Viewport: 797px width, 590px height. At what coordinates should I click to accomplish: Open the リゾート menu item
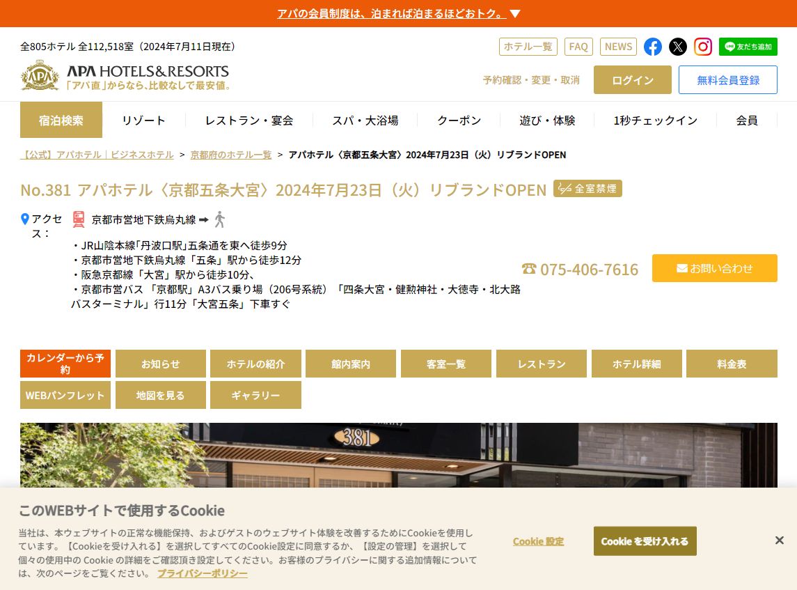click(x=144, y=120)
